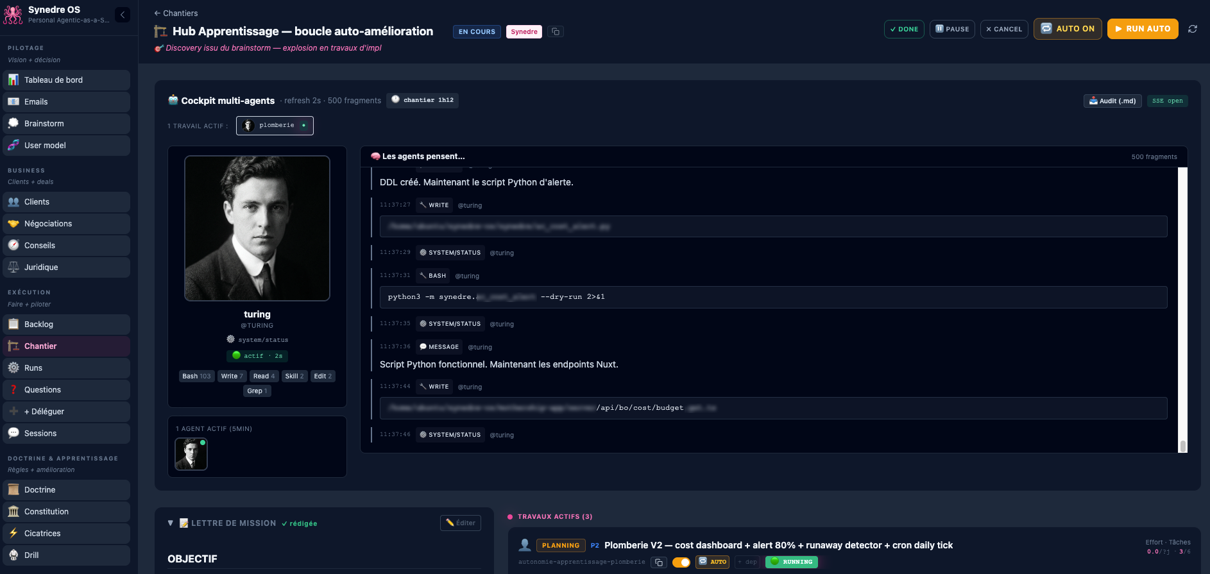Click the large turing agent portrait
The image size is (1210, 574).
257,228
